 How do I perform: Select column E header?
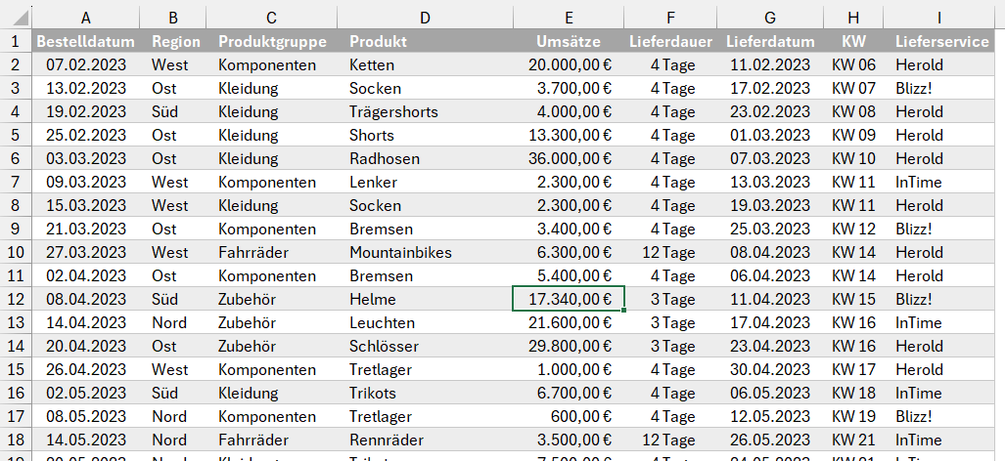tap(570, 18)
